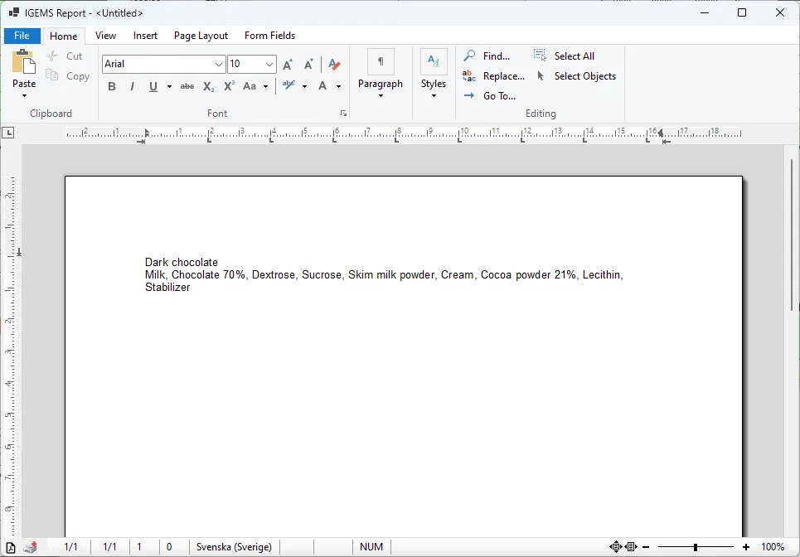Toggle Subscript formatting
800x557 pixels.
[x=208, y=86]
